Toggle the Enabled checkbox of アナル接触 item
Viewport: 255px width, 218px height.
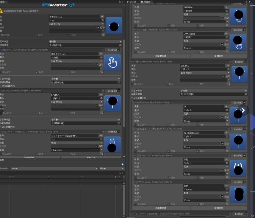pos(244,30)
